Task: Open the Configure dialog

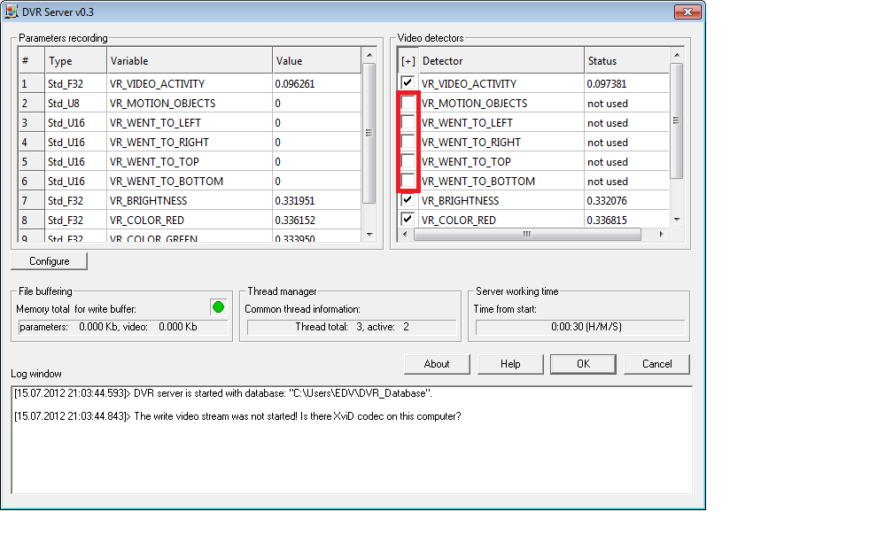Action: click(50, 261)
